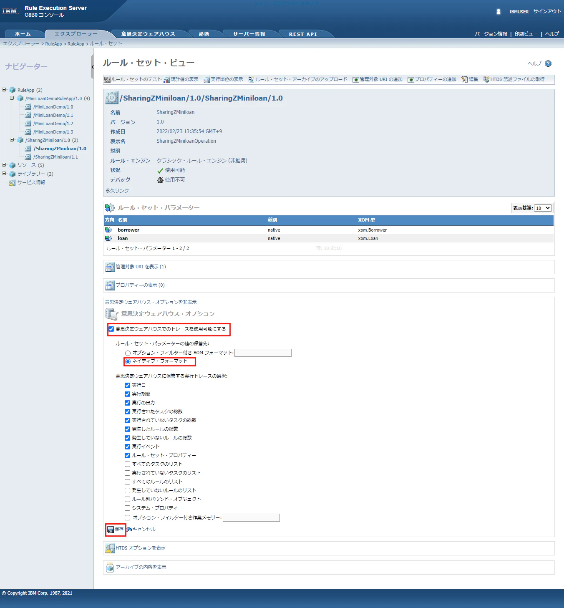
Task: Collapse the /SharingZMiniloan/1.0 (2) tree node
Action: pyautogui.click(x=12, y=139)
